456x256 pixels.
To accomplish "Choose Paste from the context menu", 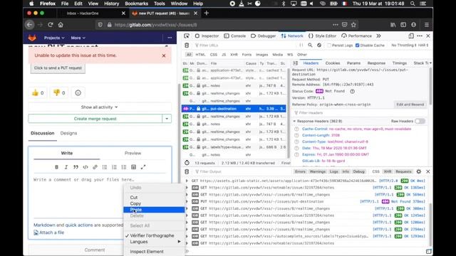I will coord(154,210).
